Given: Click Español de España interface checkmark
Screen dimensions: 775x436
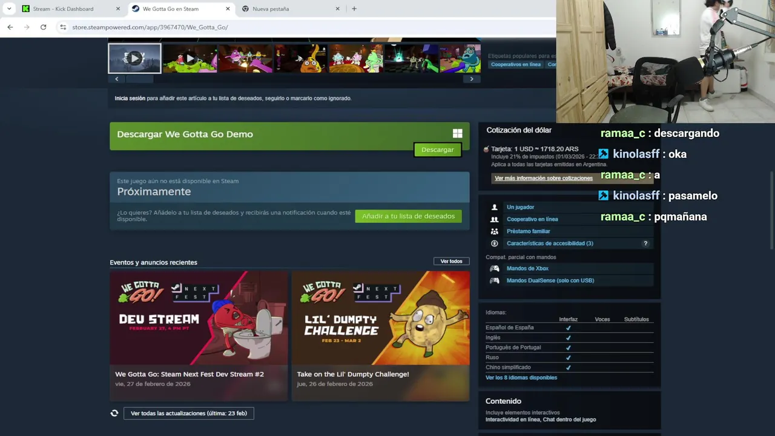Looking at the screenshot, I should pyautogui.click(x=568, y=328).
